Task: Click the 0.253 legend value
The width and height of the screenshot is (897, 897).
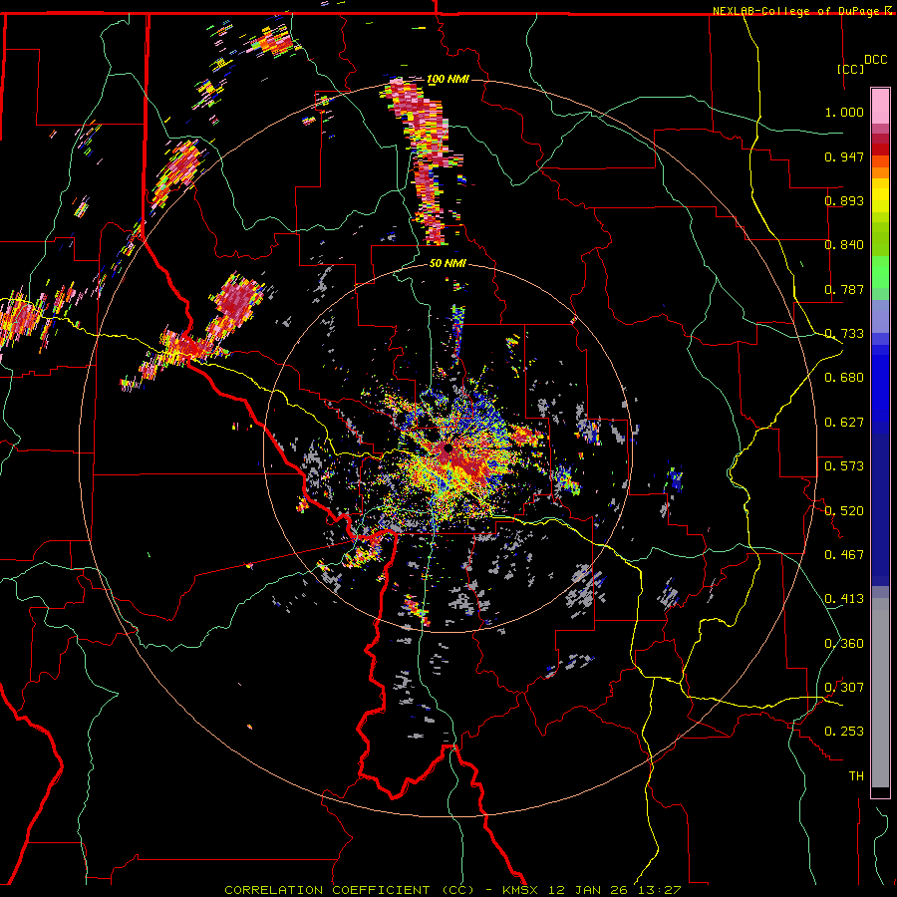Action: click(x=844, y=732)
